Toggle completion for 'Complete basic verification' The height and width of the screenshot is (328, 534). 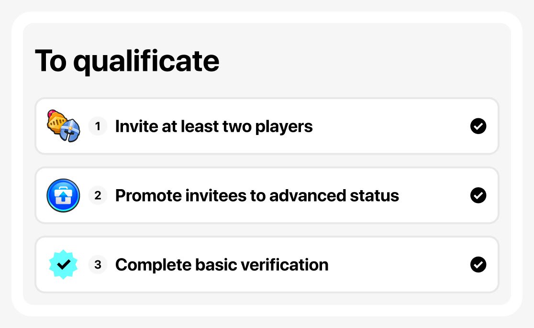pyautogui.click(x=478, y=264)
